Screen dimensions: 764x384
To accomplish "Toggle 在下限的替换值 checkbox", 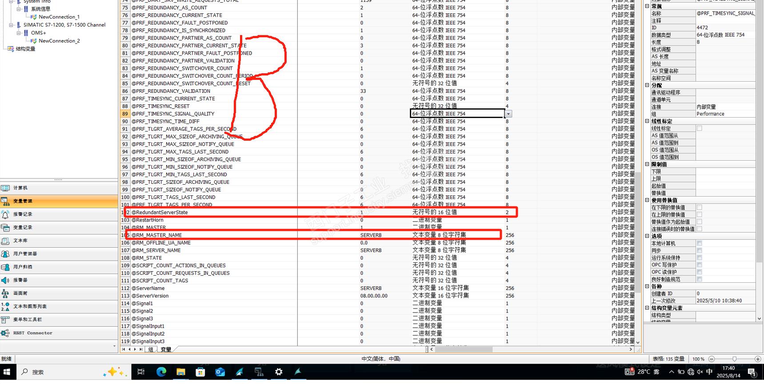I will pyautogui.click(x=700, y=207).
